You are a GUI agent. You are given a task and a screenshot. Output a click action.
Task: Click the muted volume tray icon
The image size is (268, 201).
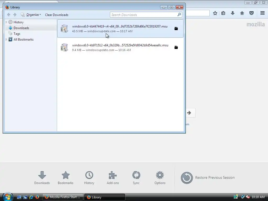tap(248, 197)
